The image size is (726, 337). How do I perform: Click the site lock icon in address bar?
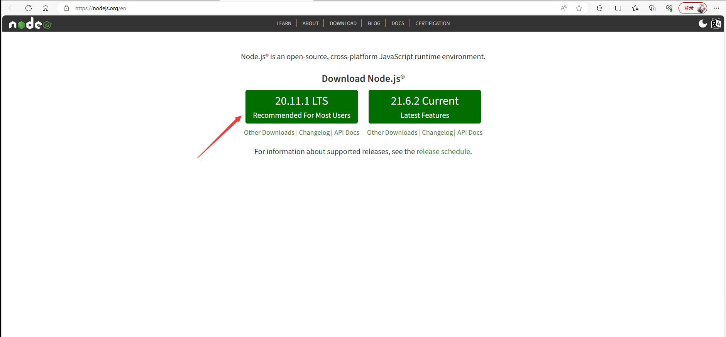pyautogui.click(x=66, y=8)
